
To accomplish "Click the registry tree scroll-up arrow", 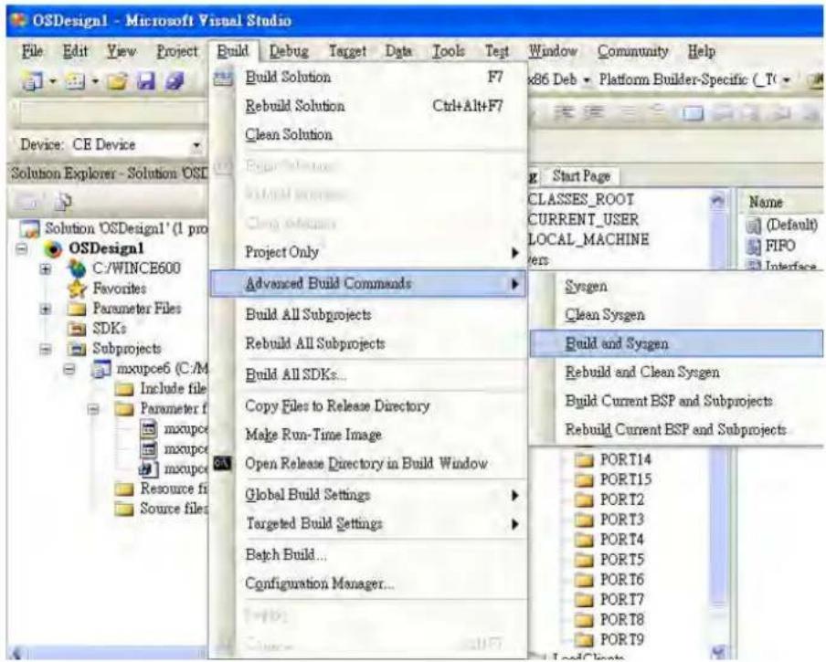I will [717, 200].
